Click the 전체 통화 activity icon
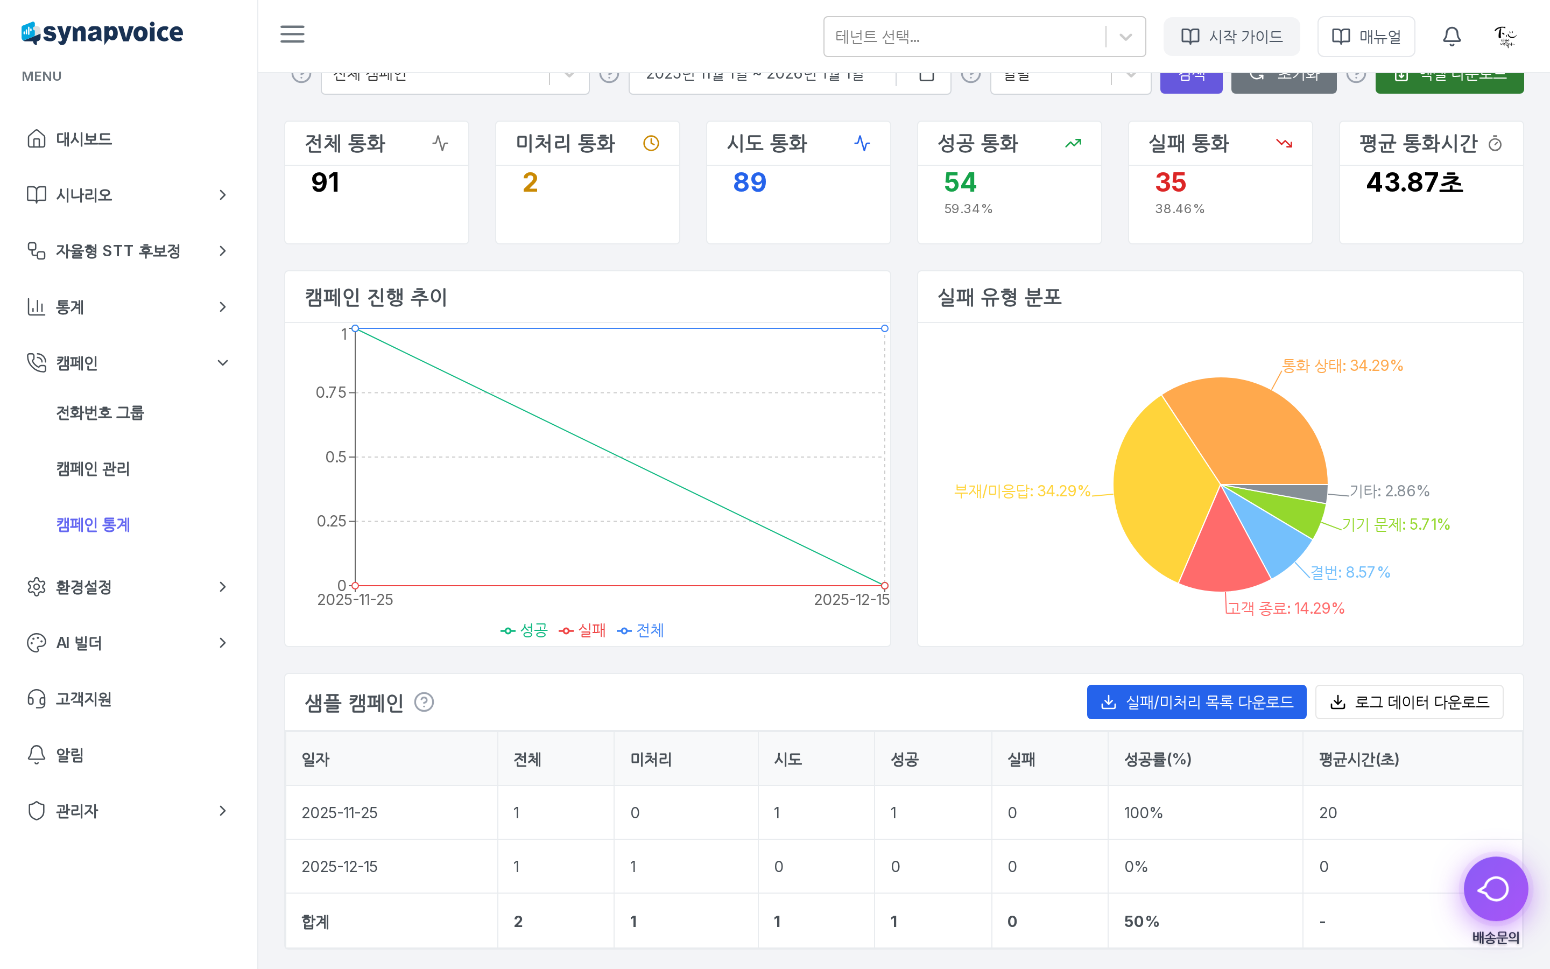1550x969 pixels. pyautogui.click(x=440, y=143)
